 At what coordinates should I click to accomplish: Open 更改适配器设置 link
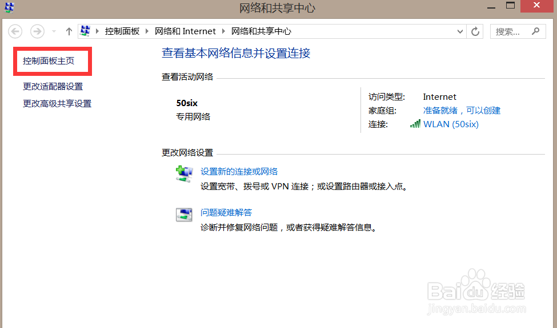(x=53, y=87)
